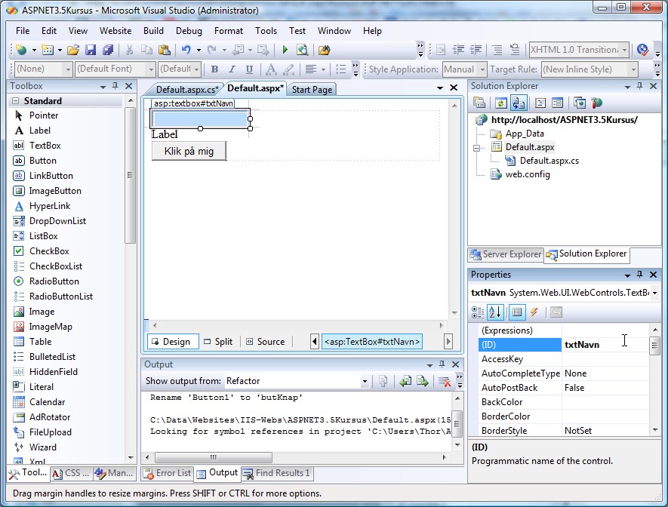668x507 pixels.
Task: Open the Server Explorer tab
Action: pyautogui.click(x=506, y=254)
